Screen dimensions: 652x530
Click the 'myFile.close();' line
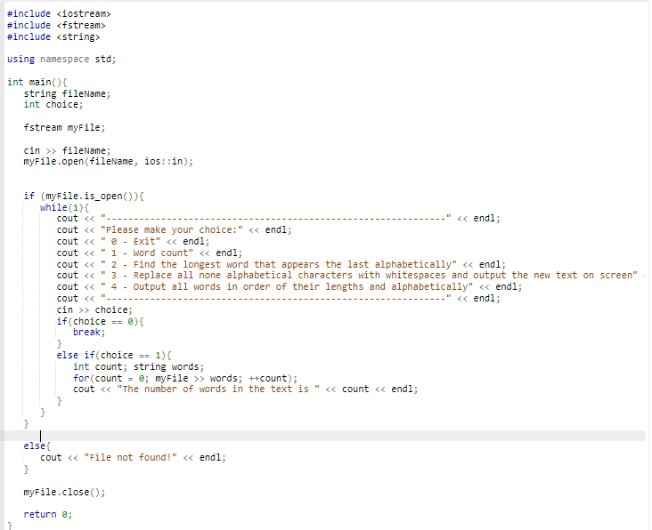(64, 493)
